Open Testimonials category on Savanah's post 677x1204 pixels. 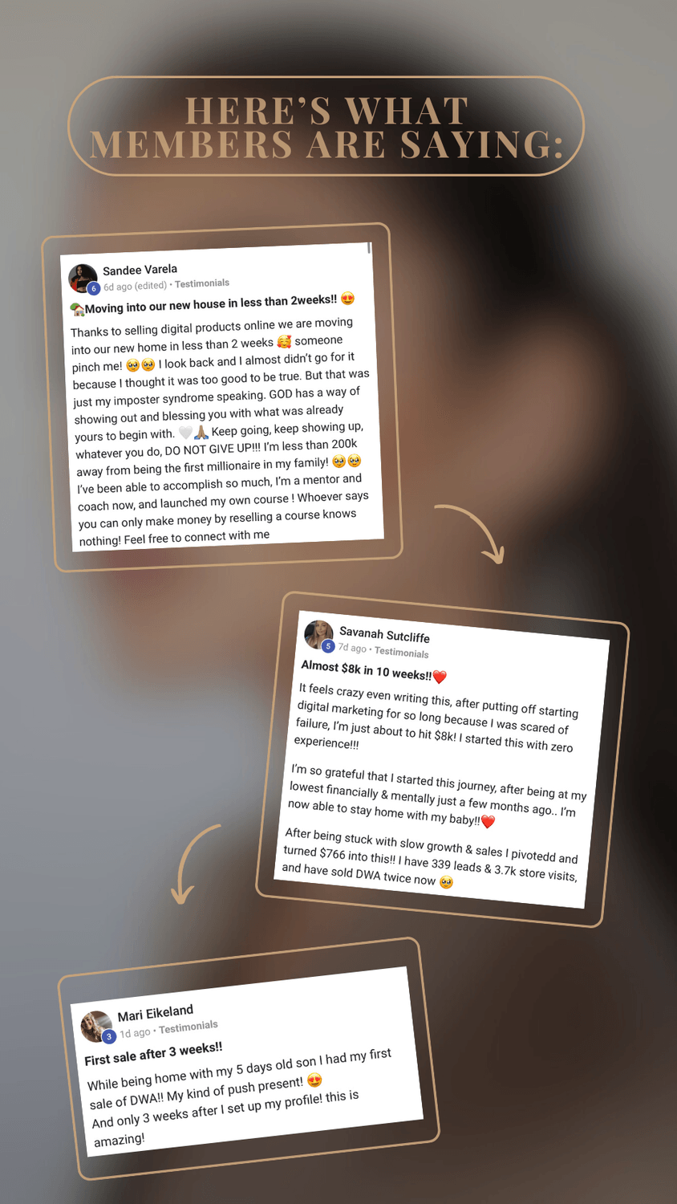(402, 653)
